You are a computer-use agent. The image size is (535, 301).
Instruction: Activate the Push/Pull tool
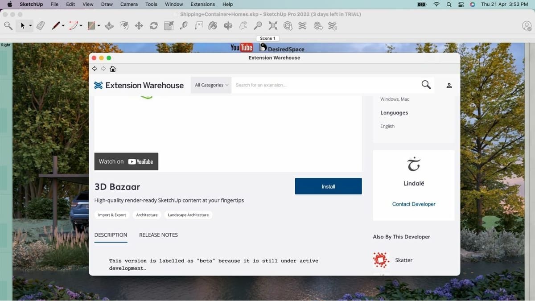coord(109,26)
